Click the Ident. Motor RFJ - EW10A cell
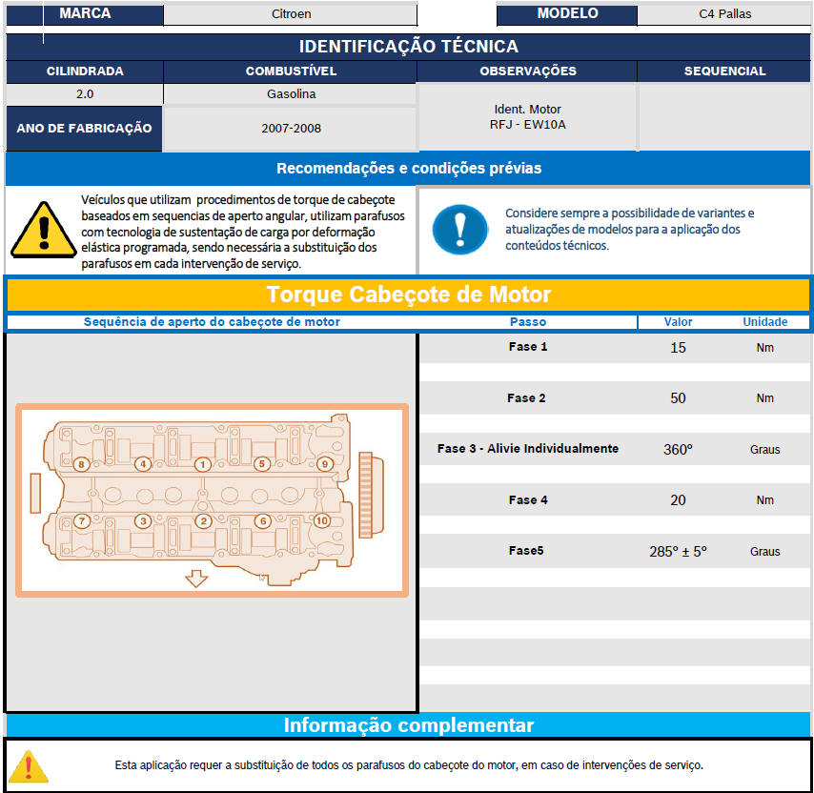 coord(527,117)
